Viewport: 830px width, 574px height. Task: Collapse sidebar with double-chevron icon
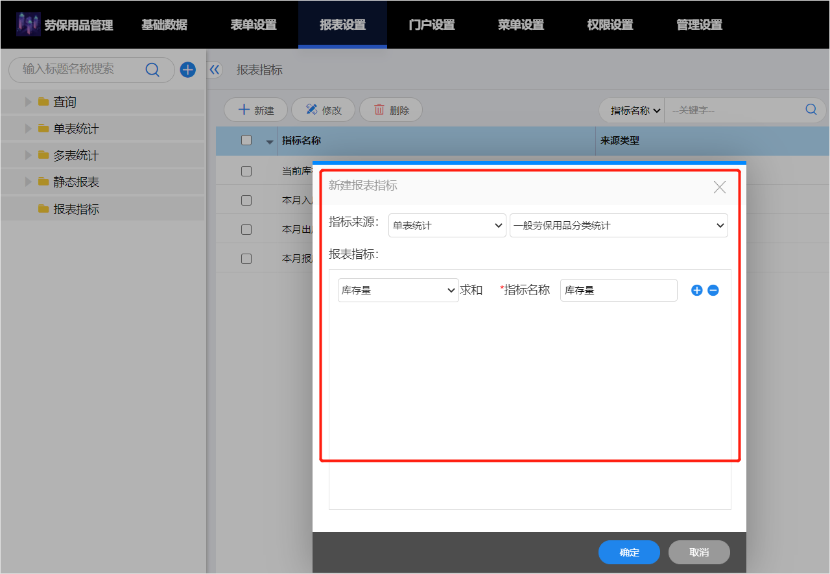pos(215,70)
